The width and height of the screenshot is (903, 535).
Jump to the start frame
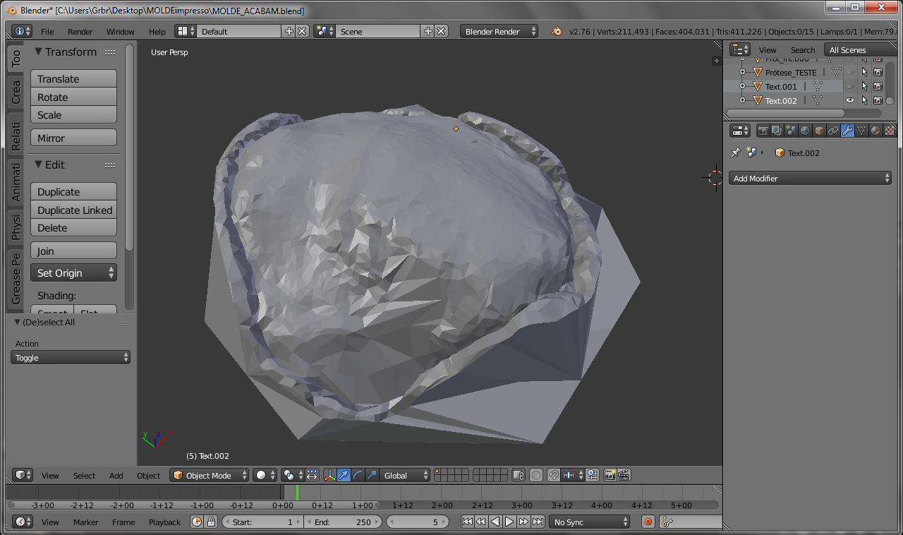pyautogui.click(x=467, y=522)
